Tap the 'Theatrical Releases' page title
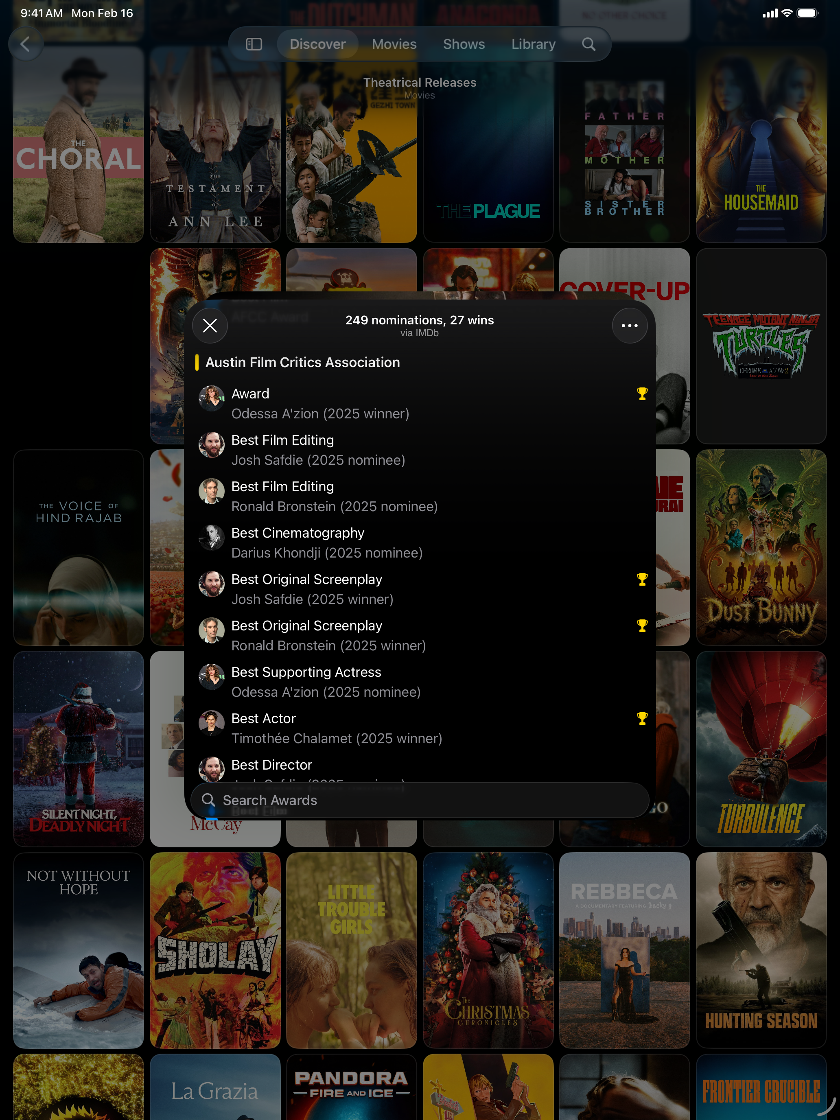This screenshot has height=1120, width=840. coord(419,83)
